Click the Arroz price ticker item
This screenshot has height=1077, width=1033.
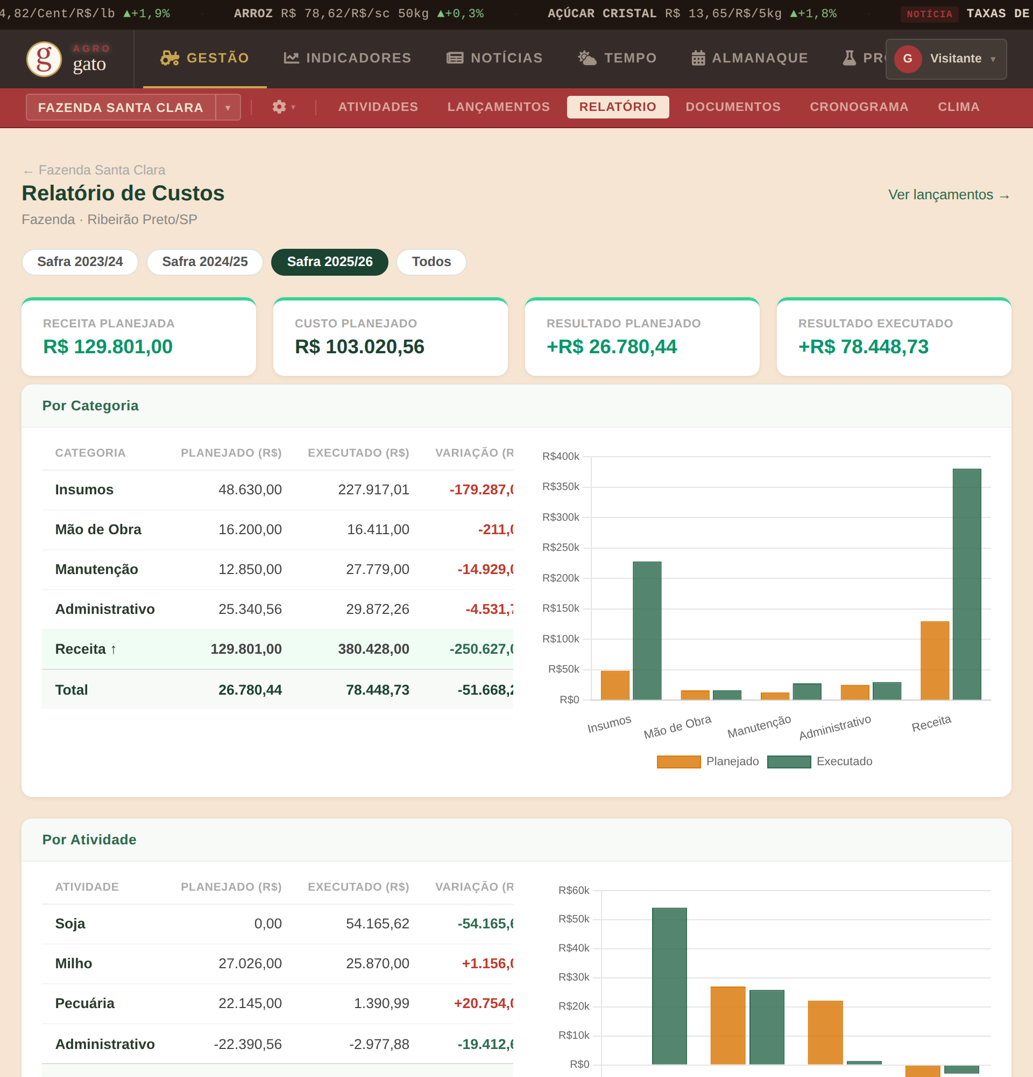[x=359, y=14]
